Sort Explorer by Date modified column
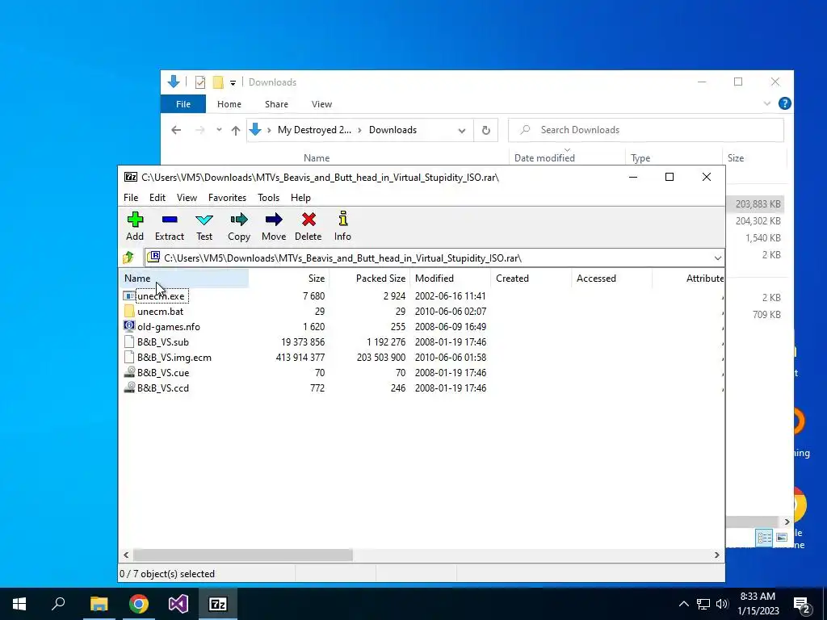The image size is (827, 620). click(x=568, y=157)
